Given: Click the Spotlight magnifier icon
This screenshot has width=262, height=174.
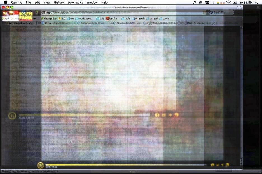Looking at the screenshot, I should tap(256, 2).
